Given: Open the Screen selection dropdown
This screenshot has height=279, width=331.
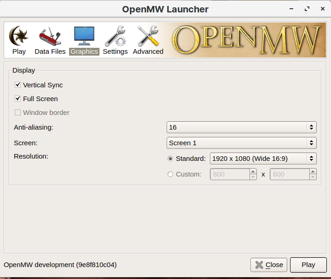Looking at the screenshot, I should [x=241, y=143].
